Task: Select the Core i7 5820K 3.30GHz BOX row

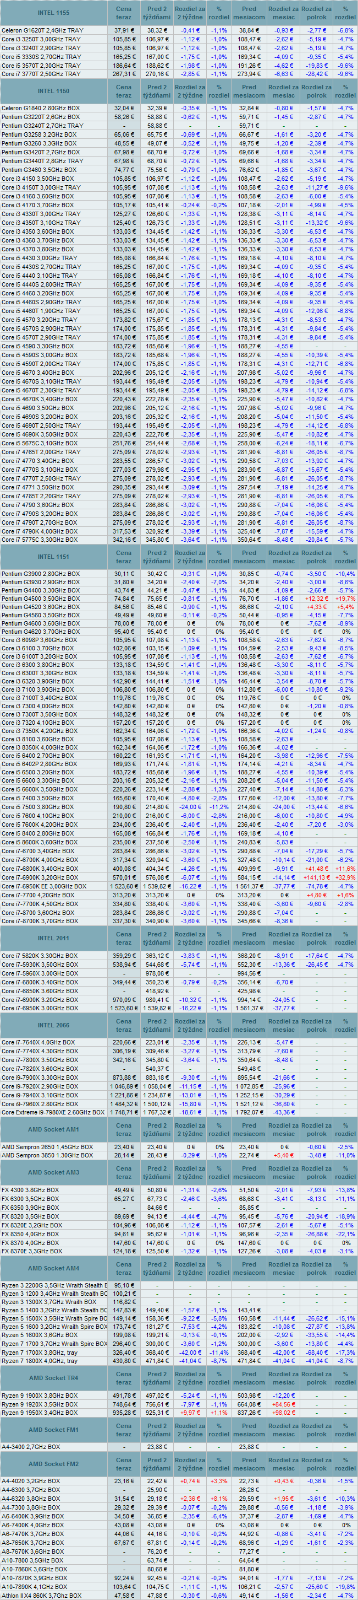Action: point(179,956)
